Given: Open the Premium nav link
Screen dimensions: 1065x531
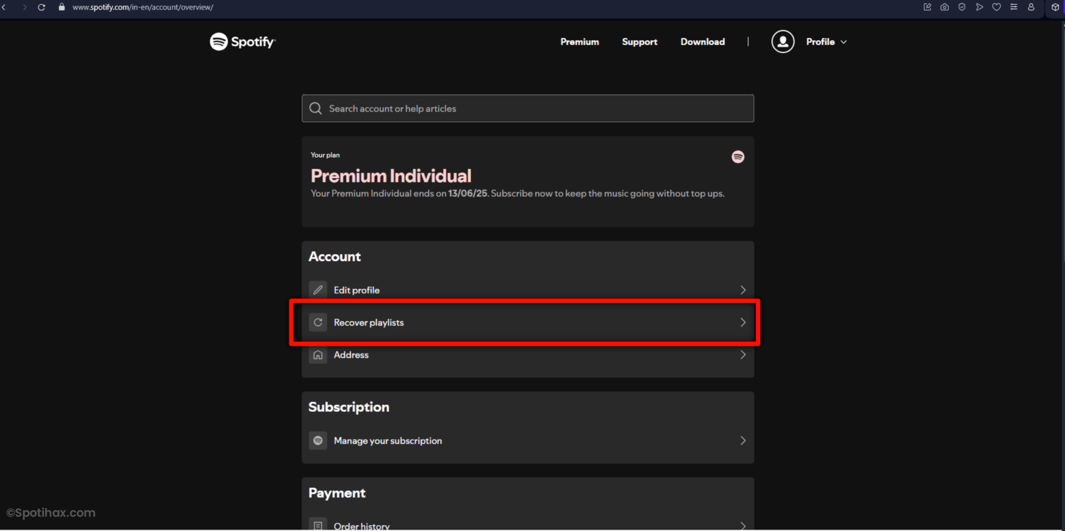Looking at the screenshot, I should (x=580, y=42).
